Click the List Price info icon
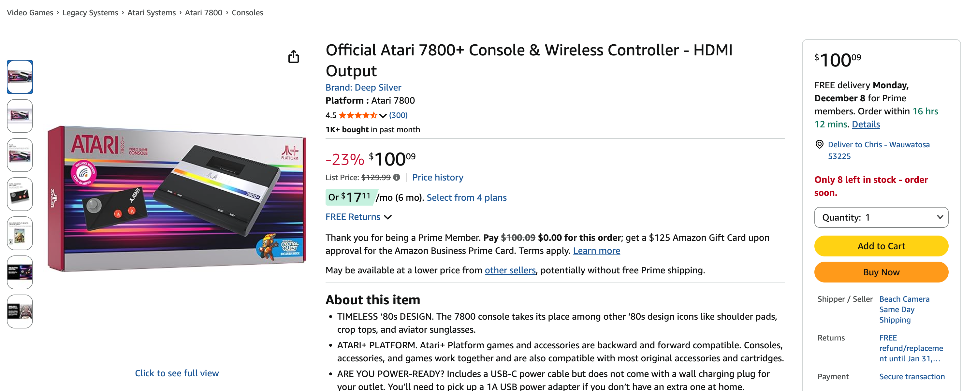Image resolution: width=977 pixels, height=391 pixels. point(397,178)
